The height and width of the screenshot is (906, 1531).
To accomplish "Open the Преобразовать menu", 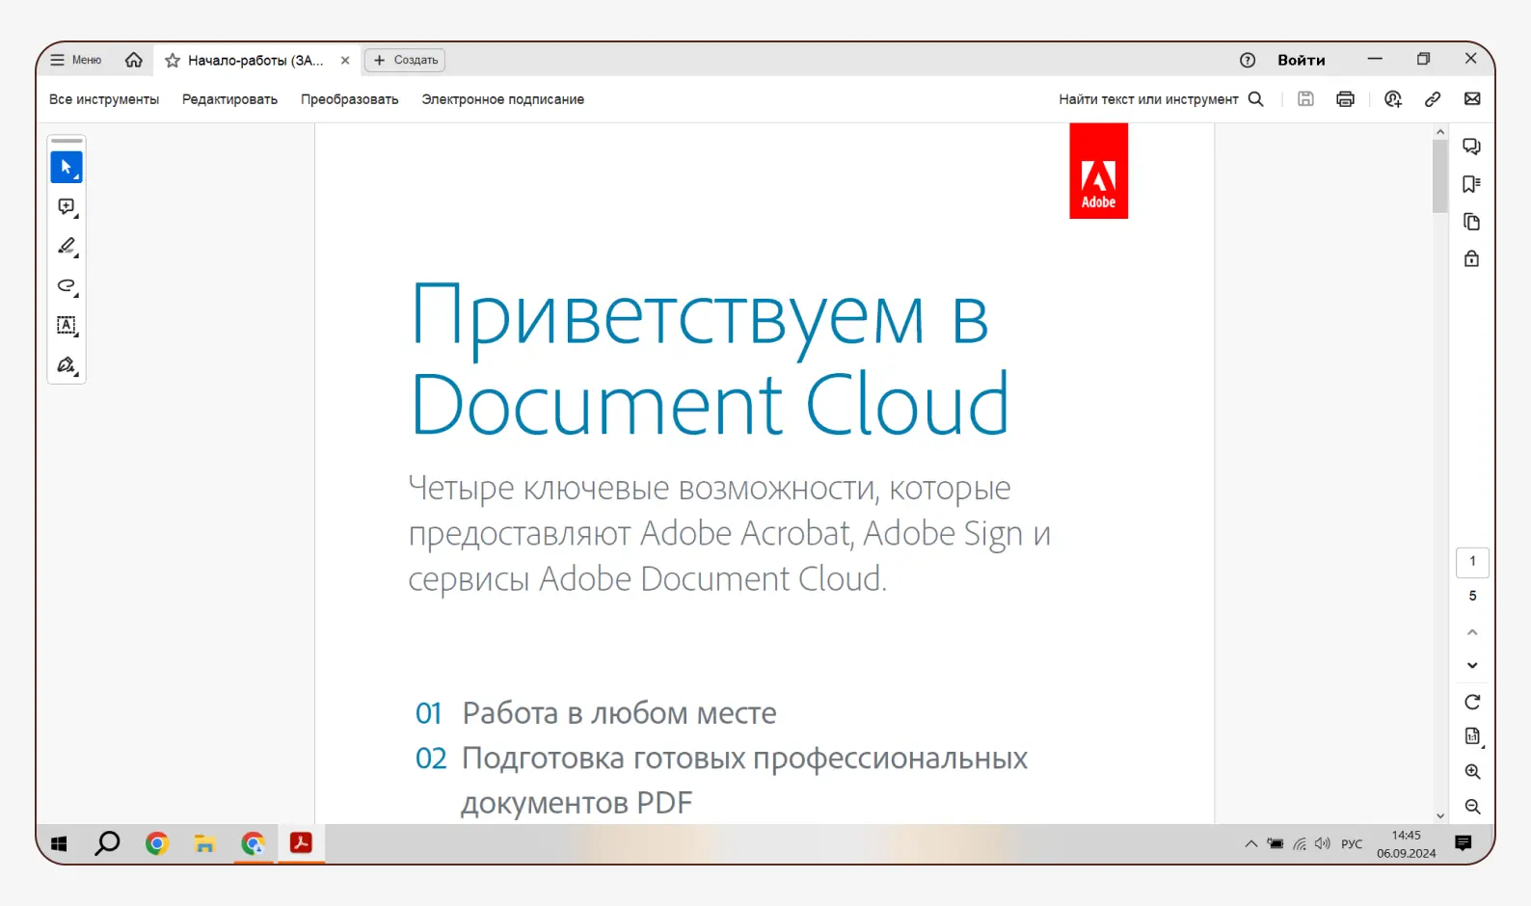I will (349, 99).
